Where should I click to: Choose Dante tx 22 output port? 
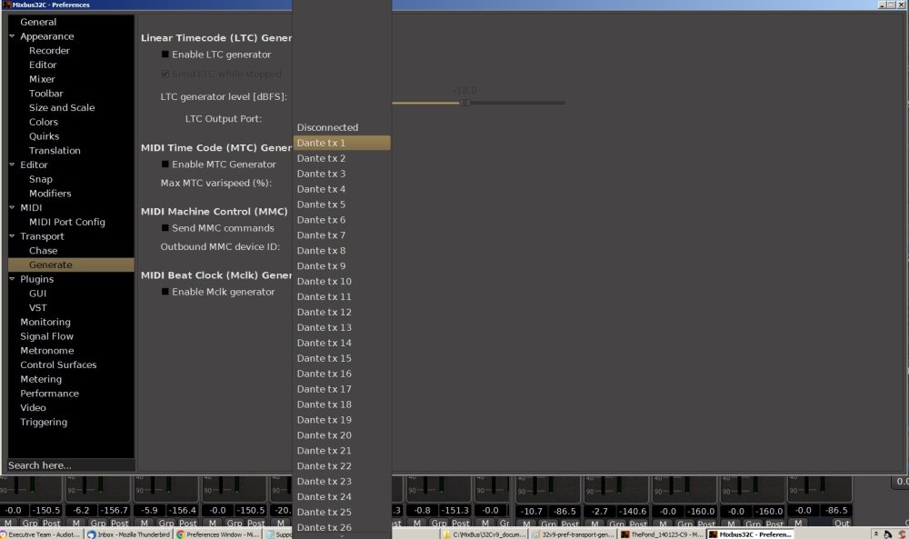(342, 465)
